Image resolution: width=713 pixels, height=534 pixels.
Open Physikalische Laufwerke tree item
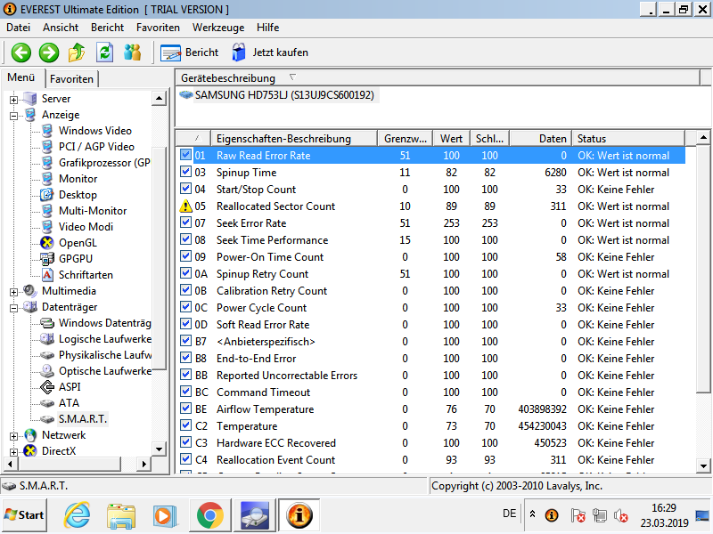point(104,354)
